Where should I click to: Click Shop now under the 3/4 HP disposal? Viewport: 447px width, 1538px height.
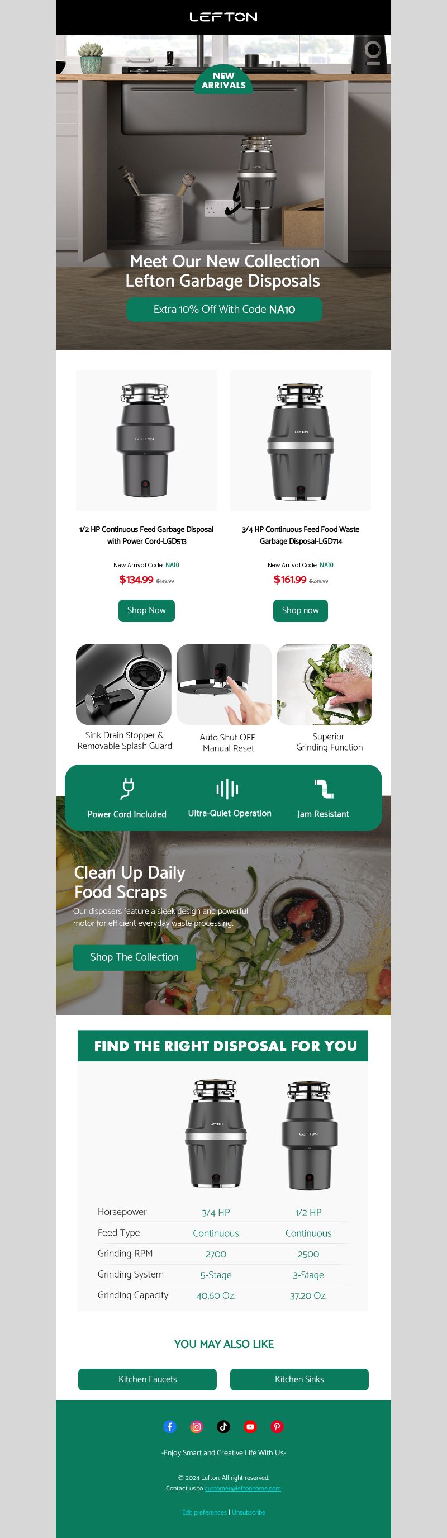[x=300, y=610]
